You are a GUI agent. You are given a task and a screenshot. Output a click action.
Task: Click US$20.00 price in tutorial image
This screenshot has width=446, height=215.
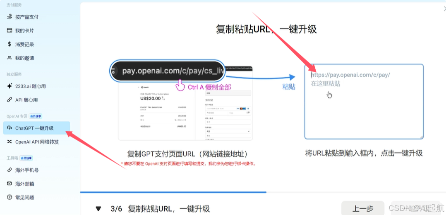coord(150,99)
